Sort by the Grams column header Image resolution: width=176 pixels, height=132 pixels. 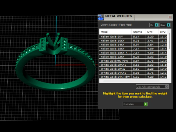click(x=139, y=32)
